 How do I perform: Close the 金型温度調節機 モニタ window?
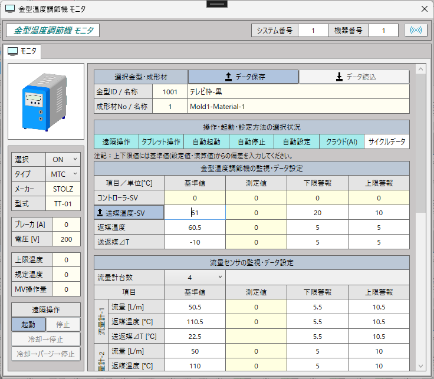(425, 9)
